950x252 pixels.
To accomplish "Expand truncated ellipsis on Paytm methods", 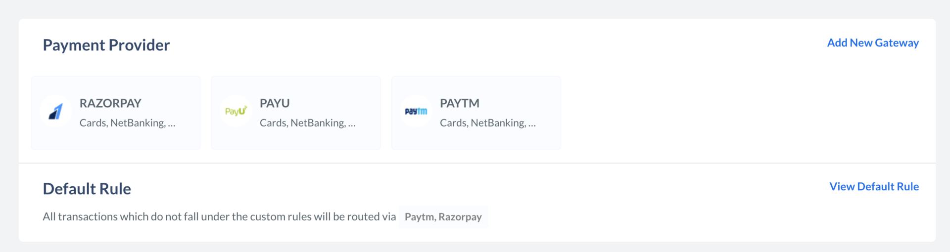I will 532,124.
